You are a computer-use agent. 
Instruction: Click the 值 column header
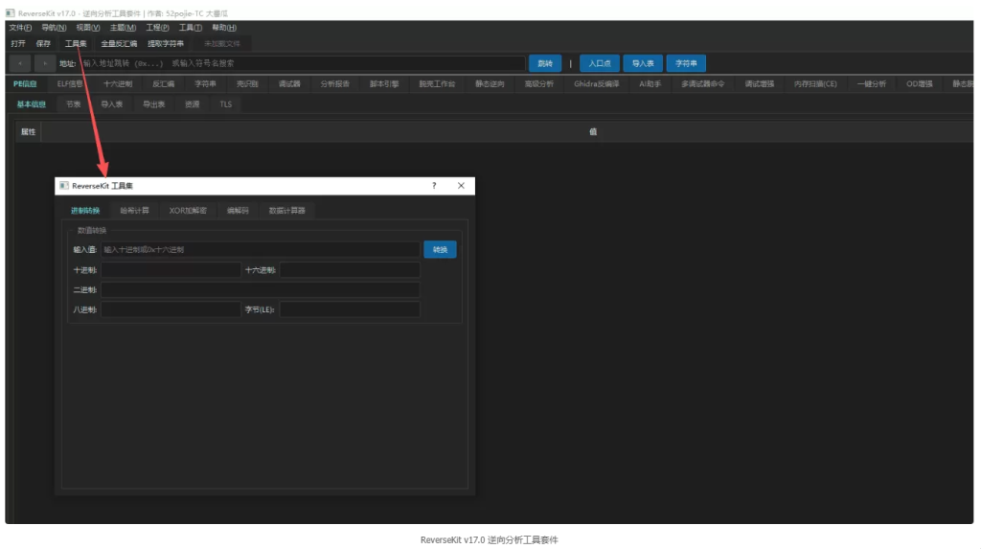pos(592,132)
